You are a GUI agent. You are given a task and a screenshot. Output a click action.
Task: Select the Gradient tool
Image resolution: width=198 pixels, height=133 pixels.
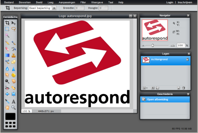click(x=7, y=55)
